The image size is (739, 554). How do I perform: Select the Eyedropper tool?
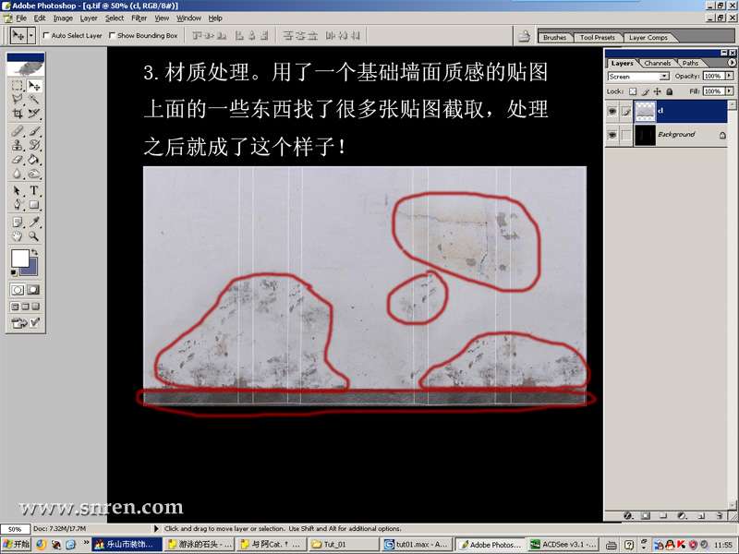pos(34,222)
